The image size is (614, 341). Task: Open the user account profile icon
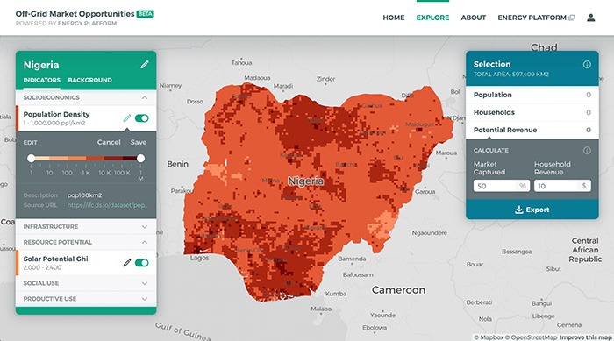591,18
